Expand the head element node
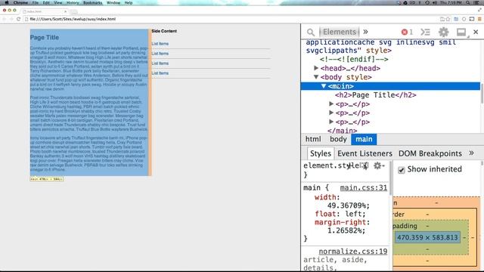This screenshot has width=484, height=272. (316, 68)
